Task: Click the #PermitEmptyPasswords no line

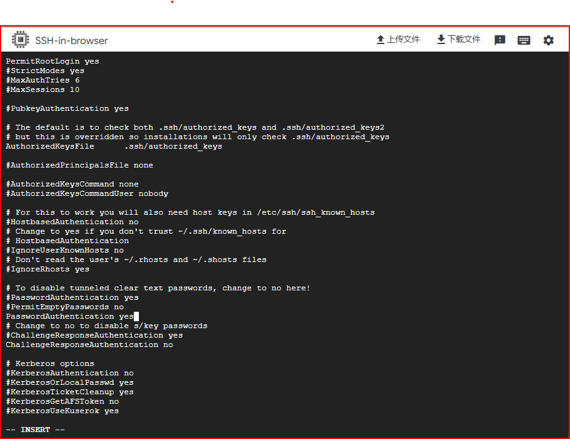Action: (x=64, y=307)
